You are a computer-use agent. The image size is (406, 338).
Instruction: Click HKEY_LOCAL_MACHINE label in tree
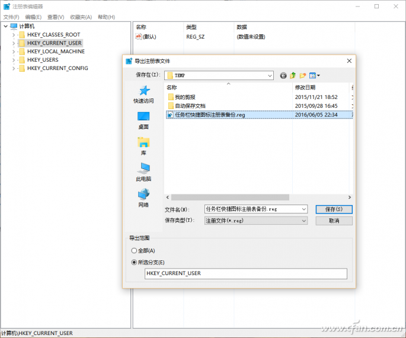point(56,52)
